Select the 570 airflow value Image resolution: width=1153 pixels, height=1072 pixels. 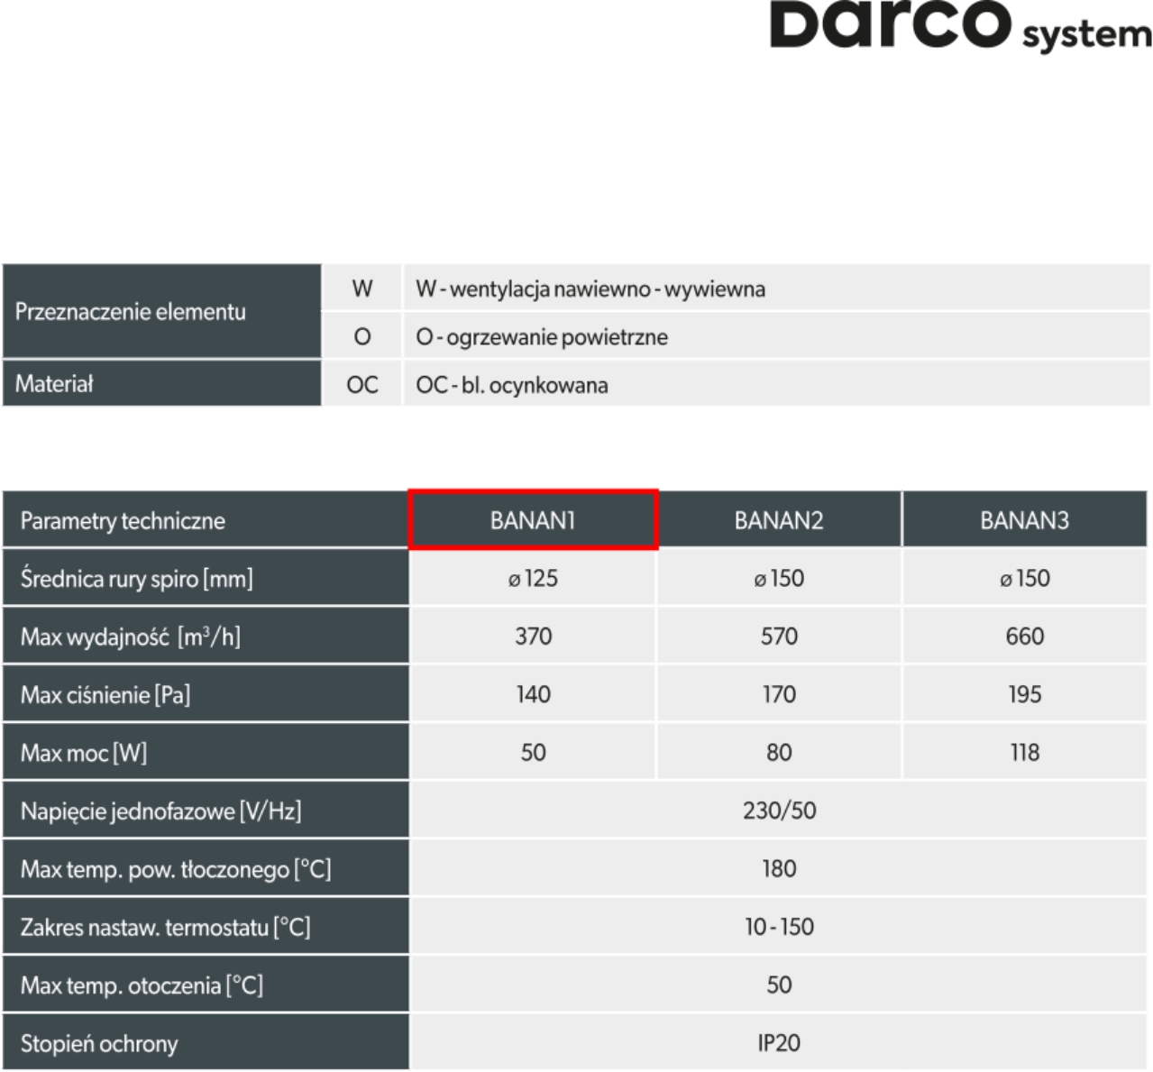[779, 637]
